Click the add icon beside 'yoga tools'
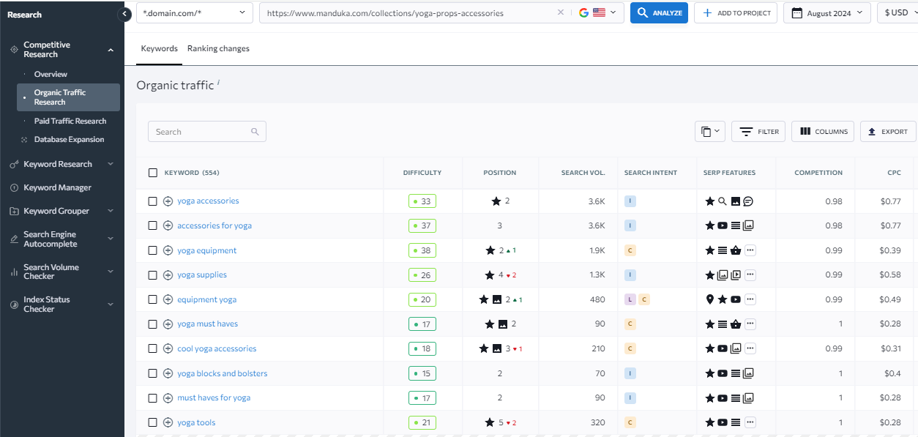Viewport: 918px width, 437px height. point(168,422)
